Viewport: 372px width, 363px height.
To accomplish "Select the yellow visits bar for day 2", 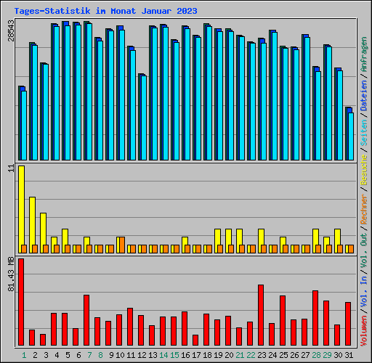I will pos(32,225).
